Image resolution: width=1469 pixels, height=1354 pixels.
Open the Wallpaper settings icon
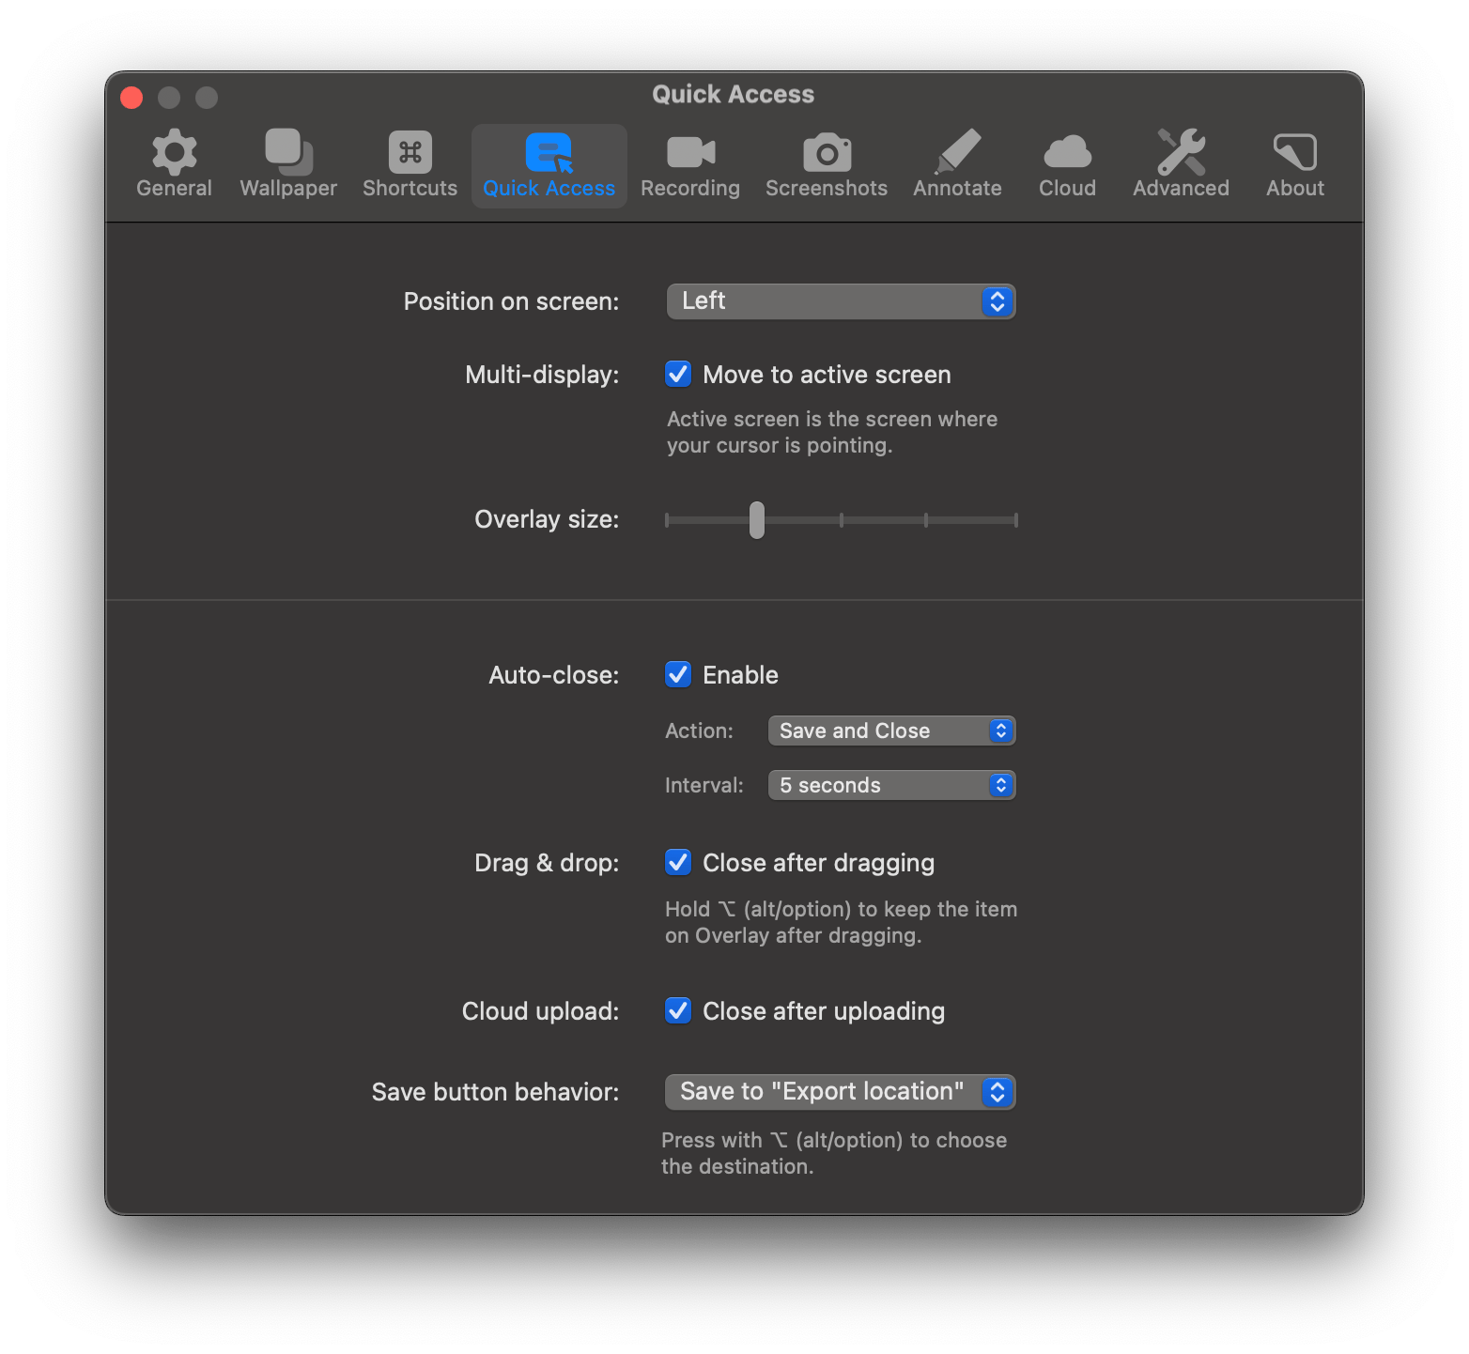(288, 152)
